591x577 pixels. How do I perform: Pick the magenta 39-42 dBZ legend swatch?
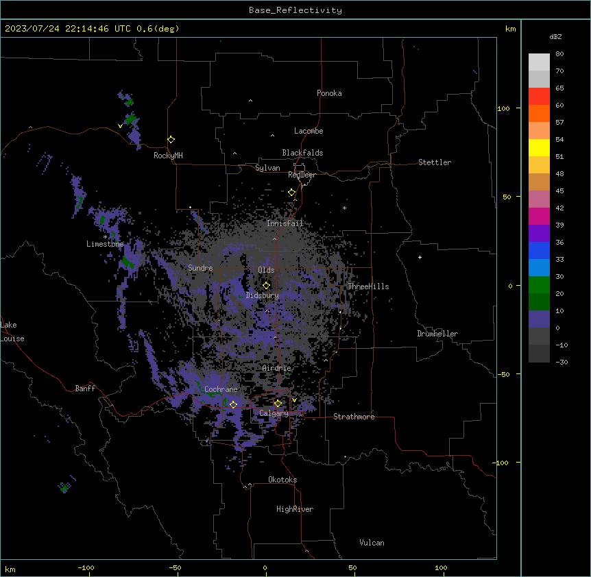(539, 216)
